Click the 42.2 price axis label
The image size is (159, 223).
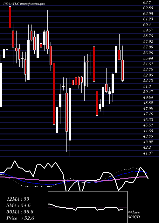coord(147,147)
